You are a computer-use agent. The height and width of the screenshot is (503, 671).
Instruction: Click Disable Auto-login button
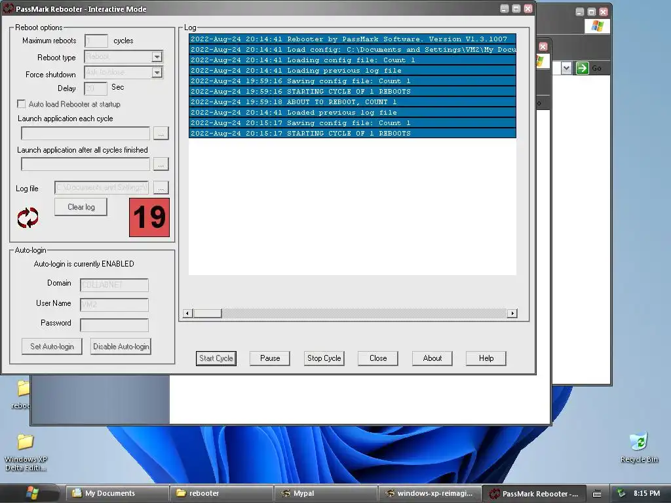[x=121, y=346]
